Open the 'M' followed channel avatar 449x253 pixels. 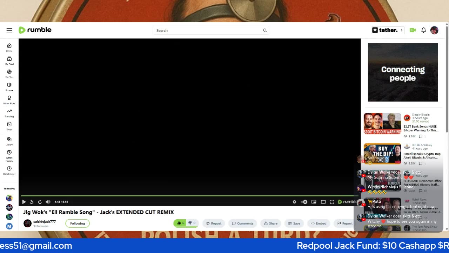9,226
